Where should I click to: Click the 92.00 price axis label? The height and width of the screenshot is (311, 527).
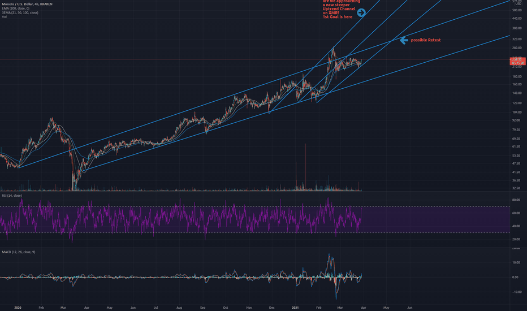pyautogui.click(x=516, y=120)
